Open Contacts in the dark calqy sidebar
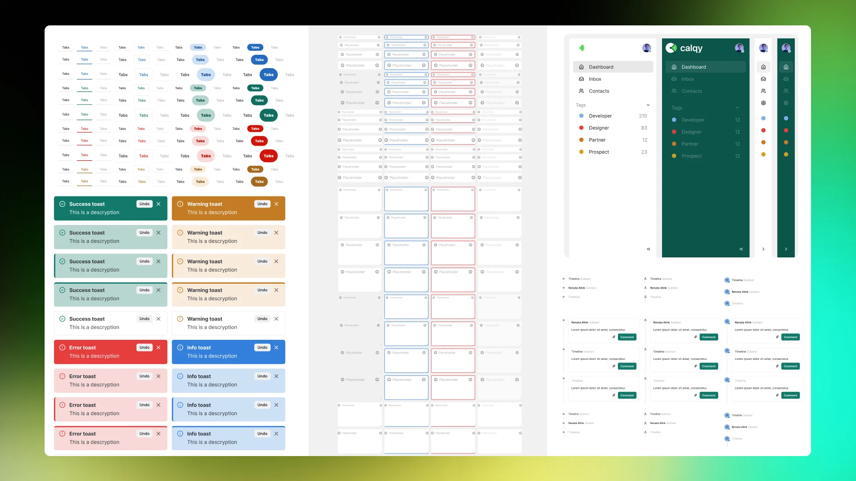This screenshot has width=856, height=481. point(706,91)
